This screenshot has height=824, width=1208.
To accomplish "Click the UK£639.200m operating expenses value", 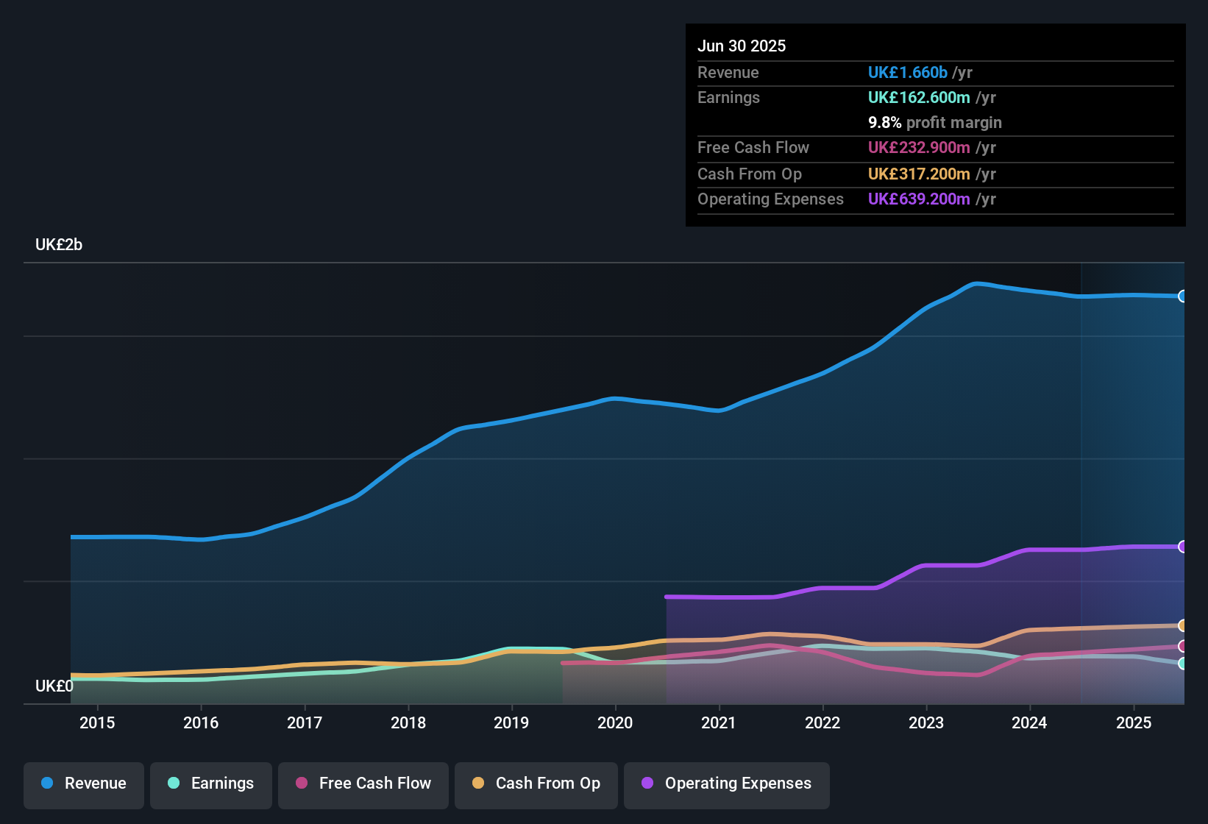I will pos(919,199).
